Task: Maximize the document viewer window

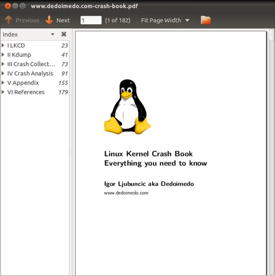Action: [x=22, y=6]
